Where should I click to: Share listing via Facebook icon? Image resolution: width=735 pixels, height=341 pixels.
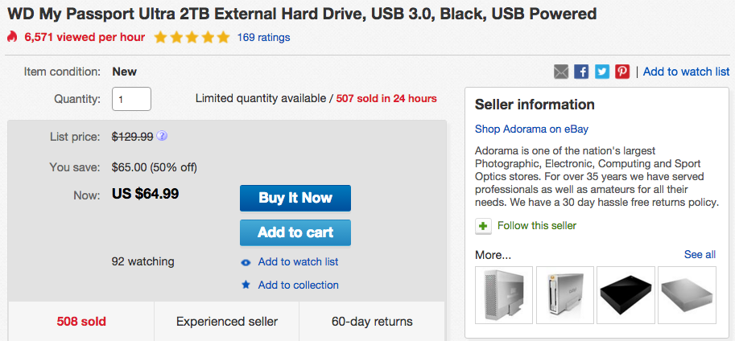click(581, 72)
